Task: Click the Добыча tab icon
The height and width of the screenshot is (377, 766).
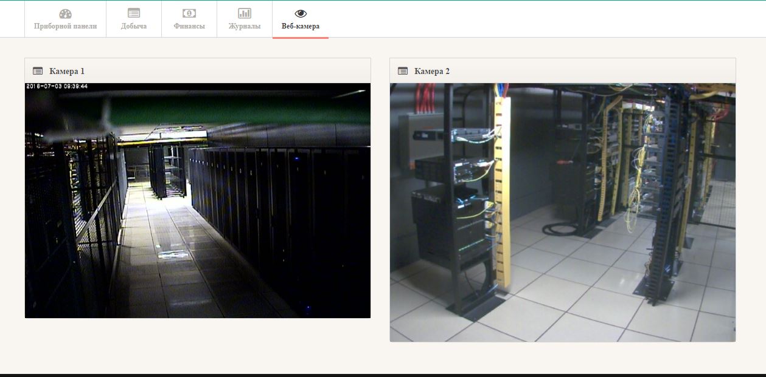Action: click(134, 13)
